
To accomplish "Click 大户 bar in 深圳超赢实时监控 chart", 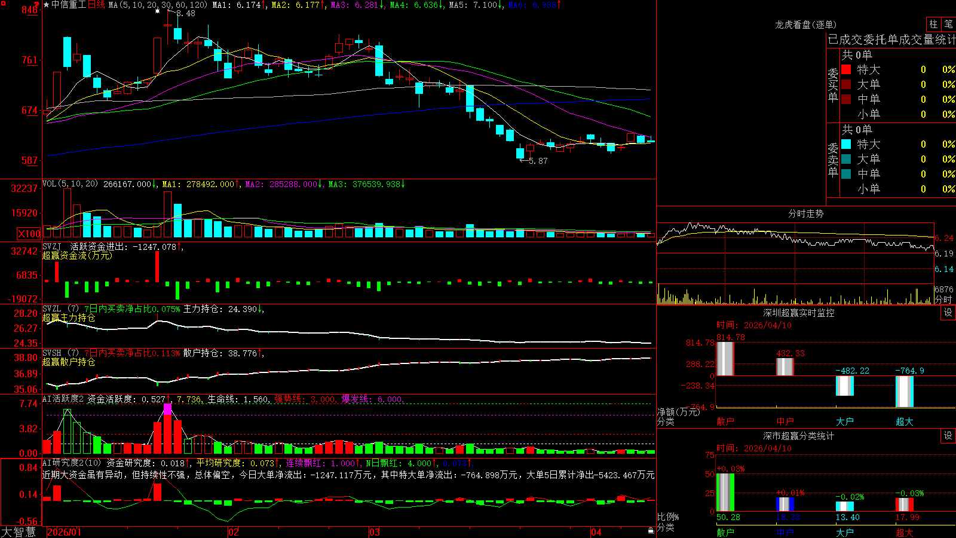I will [845, 386].
